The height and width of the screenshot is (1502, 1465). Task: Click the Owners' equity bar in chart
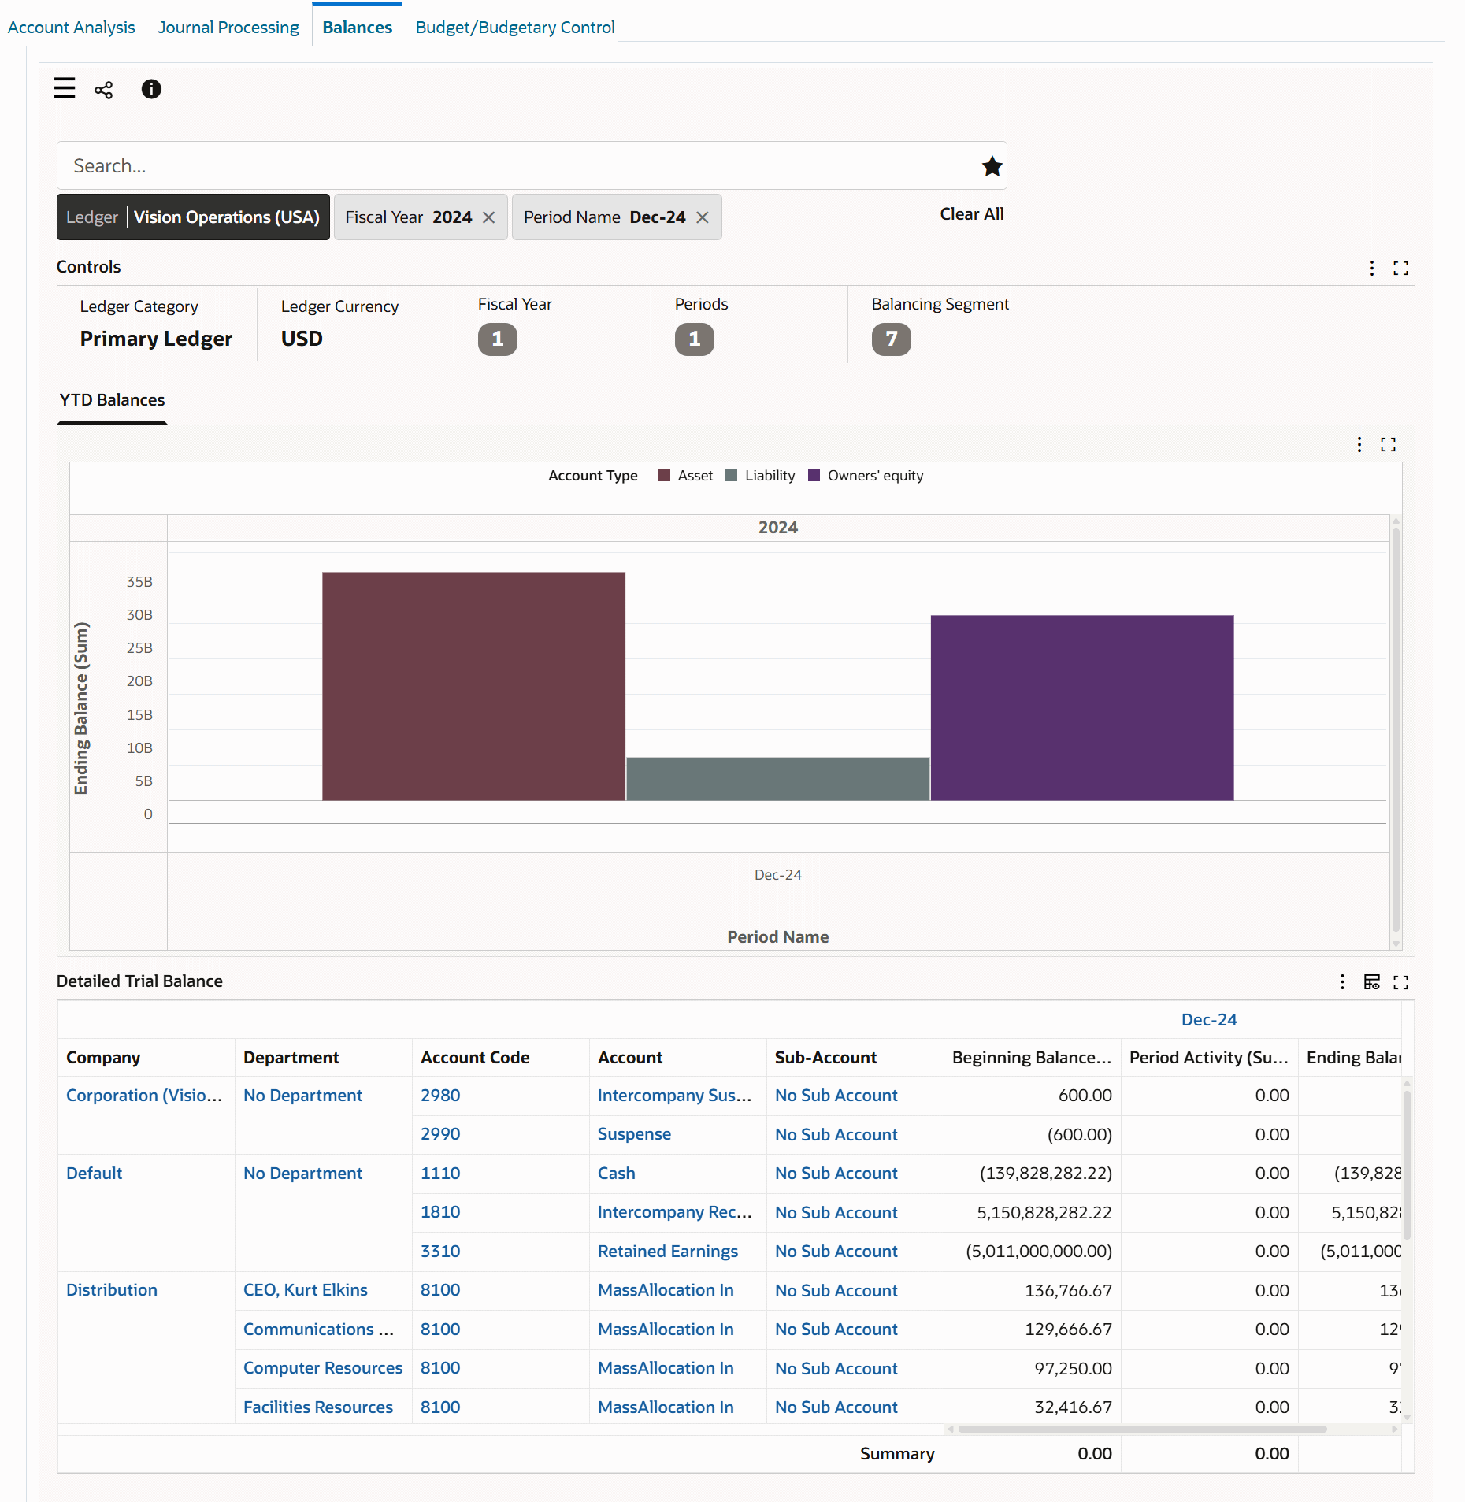(1082, 708)
